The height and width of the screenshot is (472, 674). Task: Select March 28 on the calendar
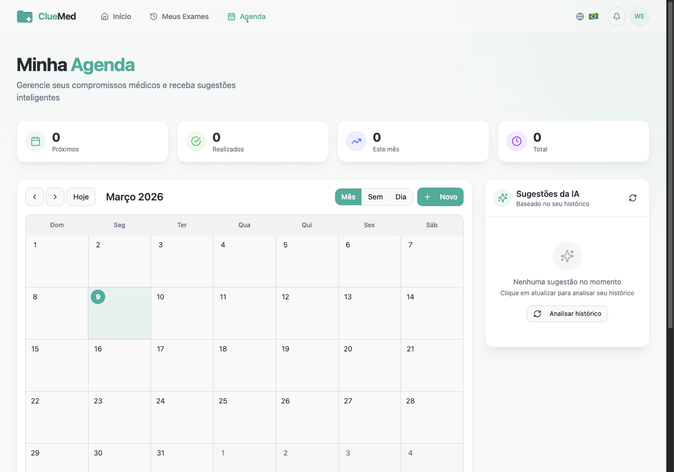click(432, 417)
